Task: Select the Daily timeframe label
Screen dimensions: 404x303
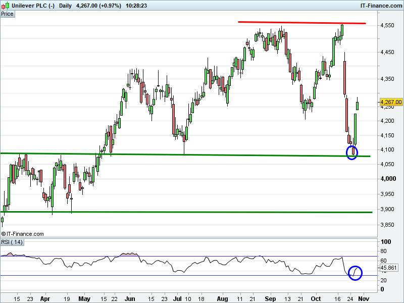Action: coord(65,6)
